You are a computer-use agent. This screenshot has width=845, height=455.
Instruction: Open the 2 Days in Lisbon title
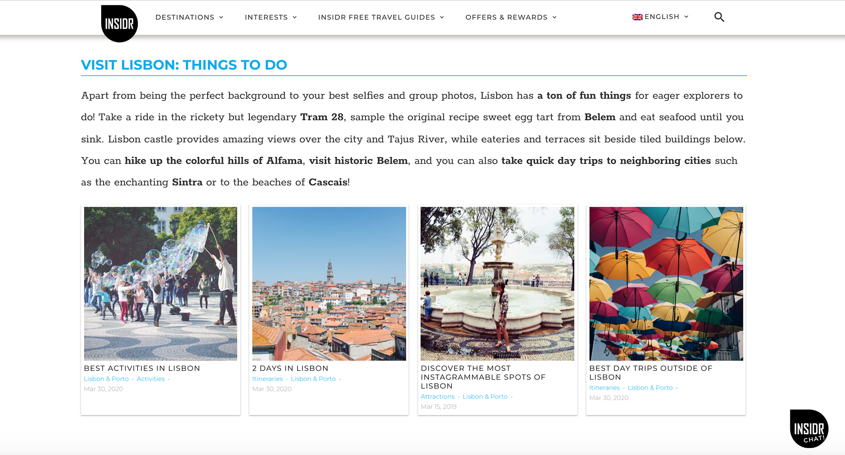pos(290,368)
